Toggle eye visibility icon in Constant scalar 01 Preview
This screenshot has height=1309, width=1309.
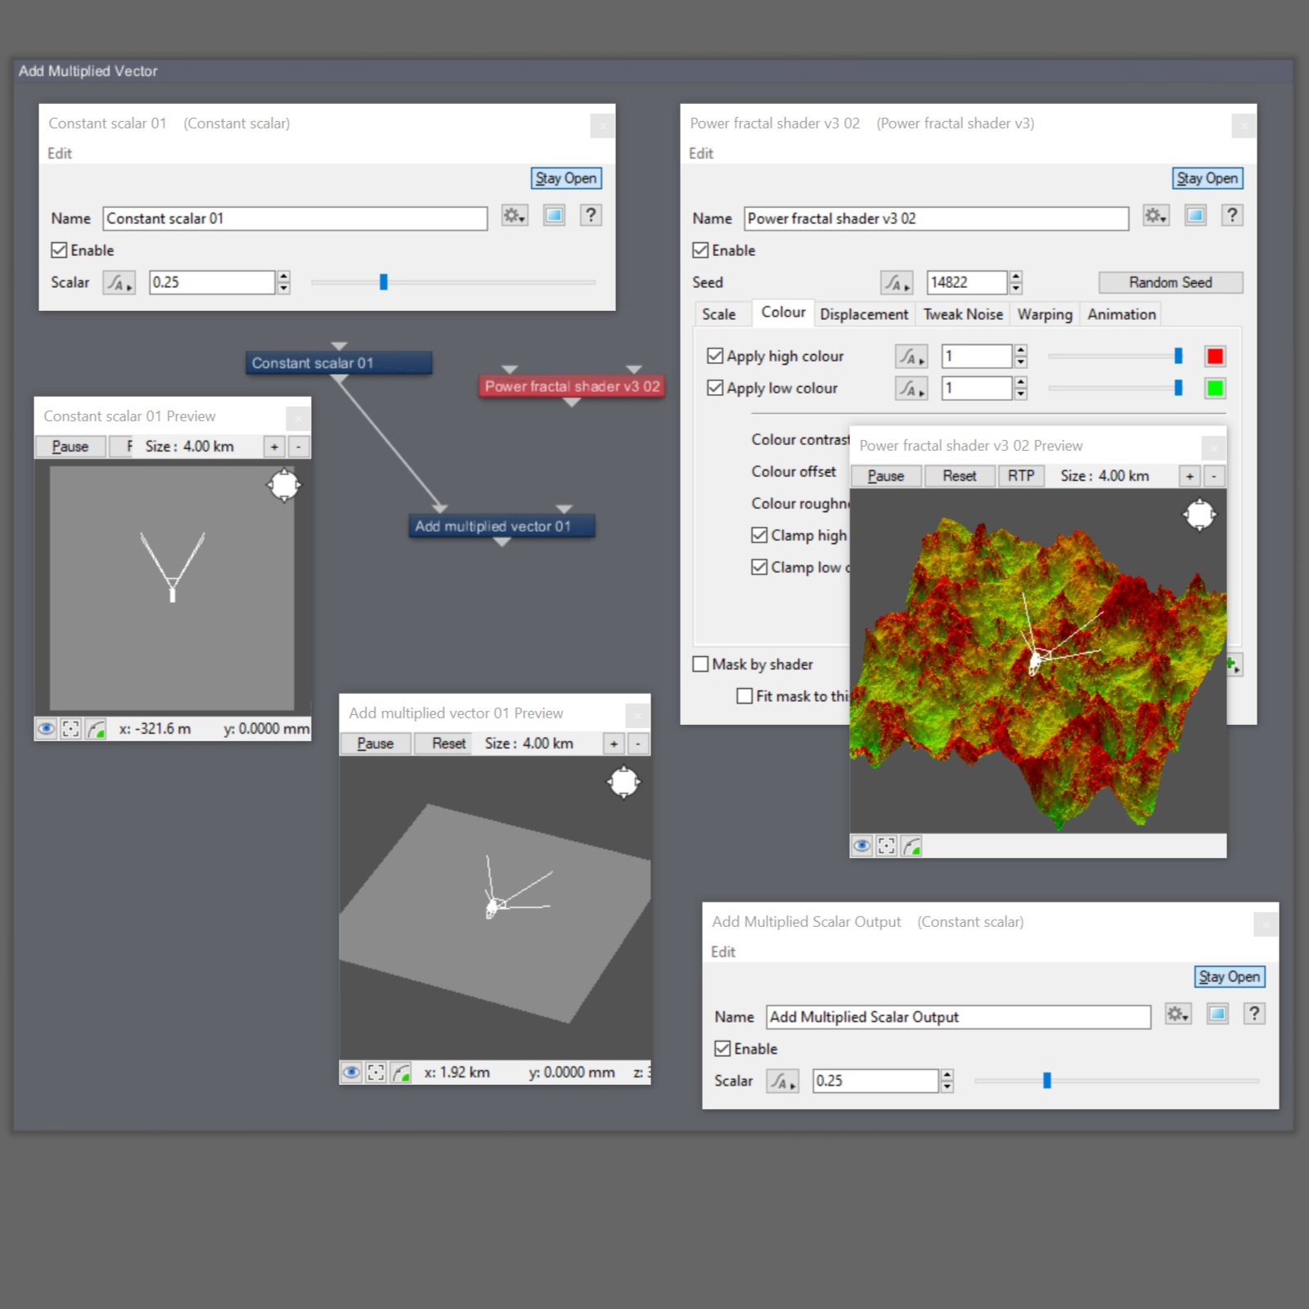47,729
